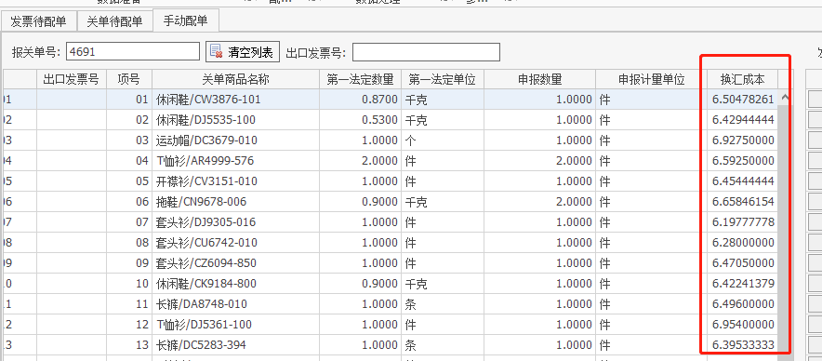The image size is (822, 361).
Task: Click the 项号 column header
Action: tap(129, 80)
